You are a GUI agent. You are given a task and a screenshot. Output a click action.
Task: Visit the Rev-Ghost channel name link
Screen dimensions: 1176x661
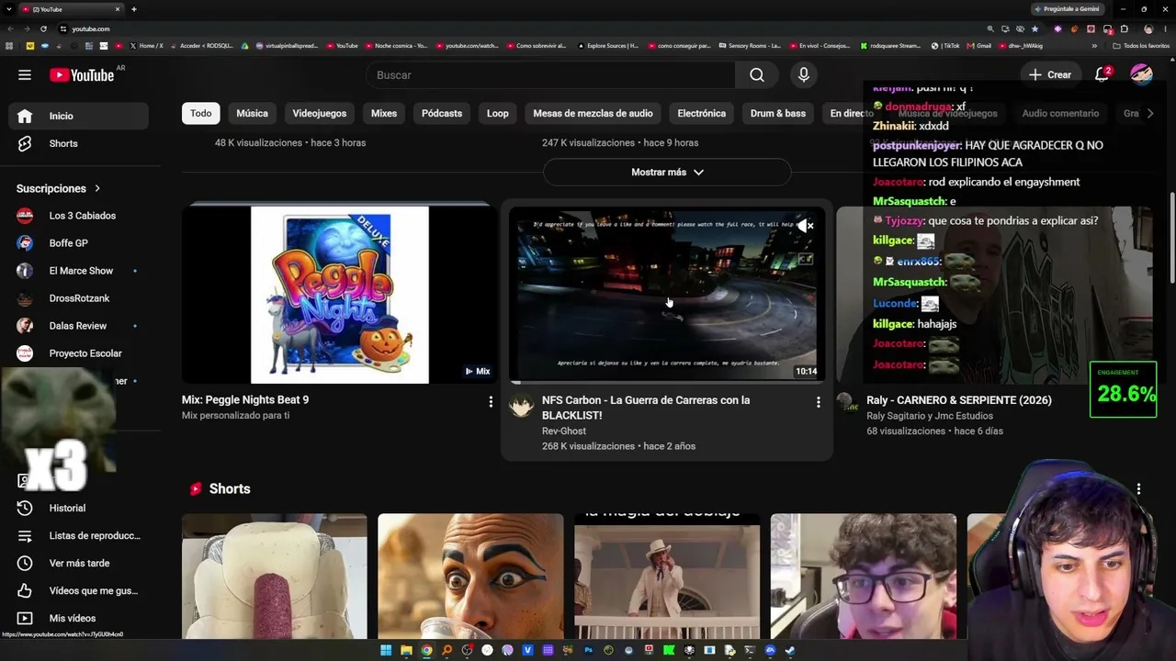[x=564, y=431]
